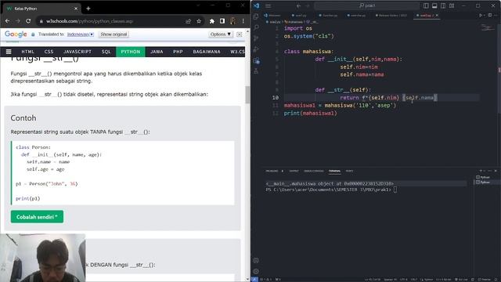Open a new Chrome tab
Viewport: 501px width, 282px height.
[x=88, y=9]
